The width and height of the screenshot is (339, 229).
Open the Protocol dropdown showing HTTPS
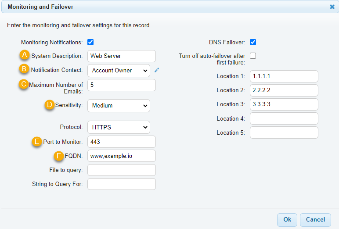click(119, 127)
